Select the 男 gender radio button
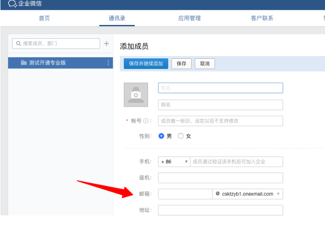 click(161, 136)
